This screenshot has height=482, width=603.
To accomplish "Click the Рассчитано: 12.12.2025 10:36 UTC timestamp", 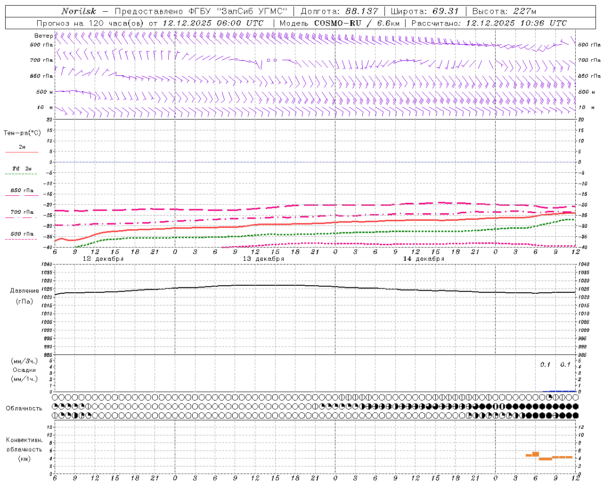I will [489, 23].
